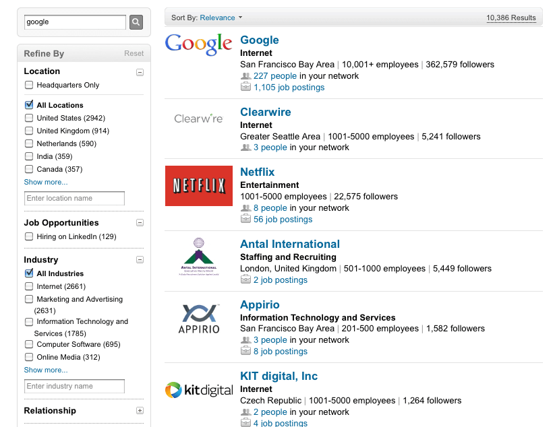
Task: Open the Clearwire company title link
Action: pyautogui.click(x=266, y=112)
